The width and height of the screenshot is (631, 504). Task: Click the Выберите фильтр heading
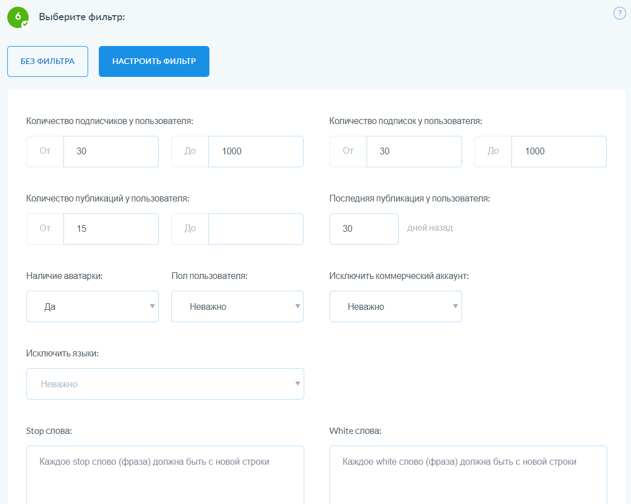(x=82, y=17)
